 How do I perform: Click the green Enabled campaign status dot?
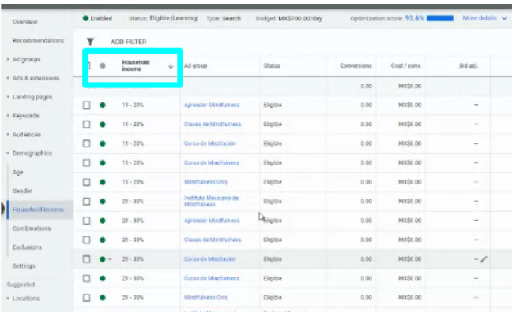click(x=85, y=18)
